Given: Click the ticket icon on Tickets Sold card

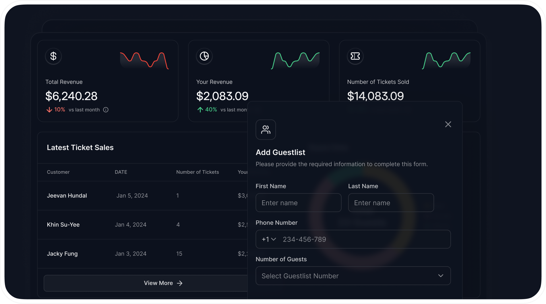Looking at the screenshot, I should pyautogui.click(x=355, y=56).
